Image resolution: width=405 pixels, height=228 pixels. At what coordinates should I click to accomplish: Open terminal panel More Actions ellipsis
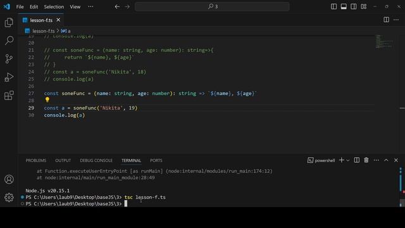pos(377,160)
